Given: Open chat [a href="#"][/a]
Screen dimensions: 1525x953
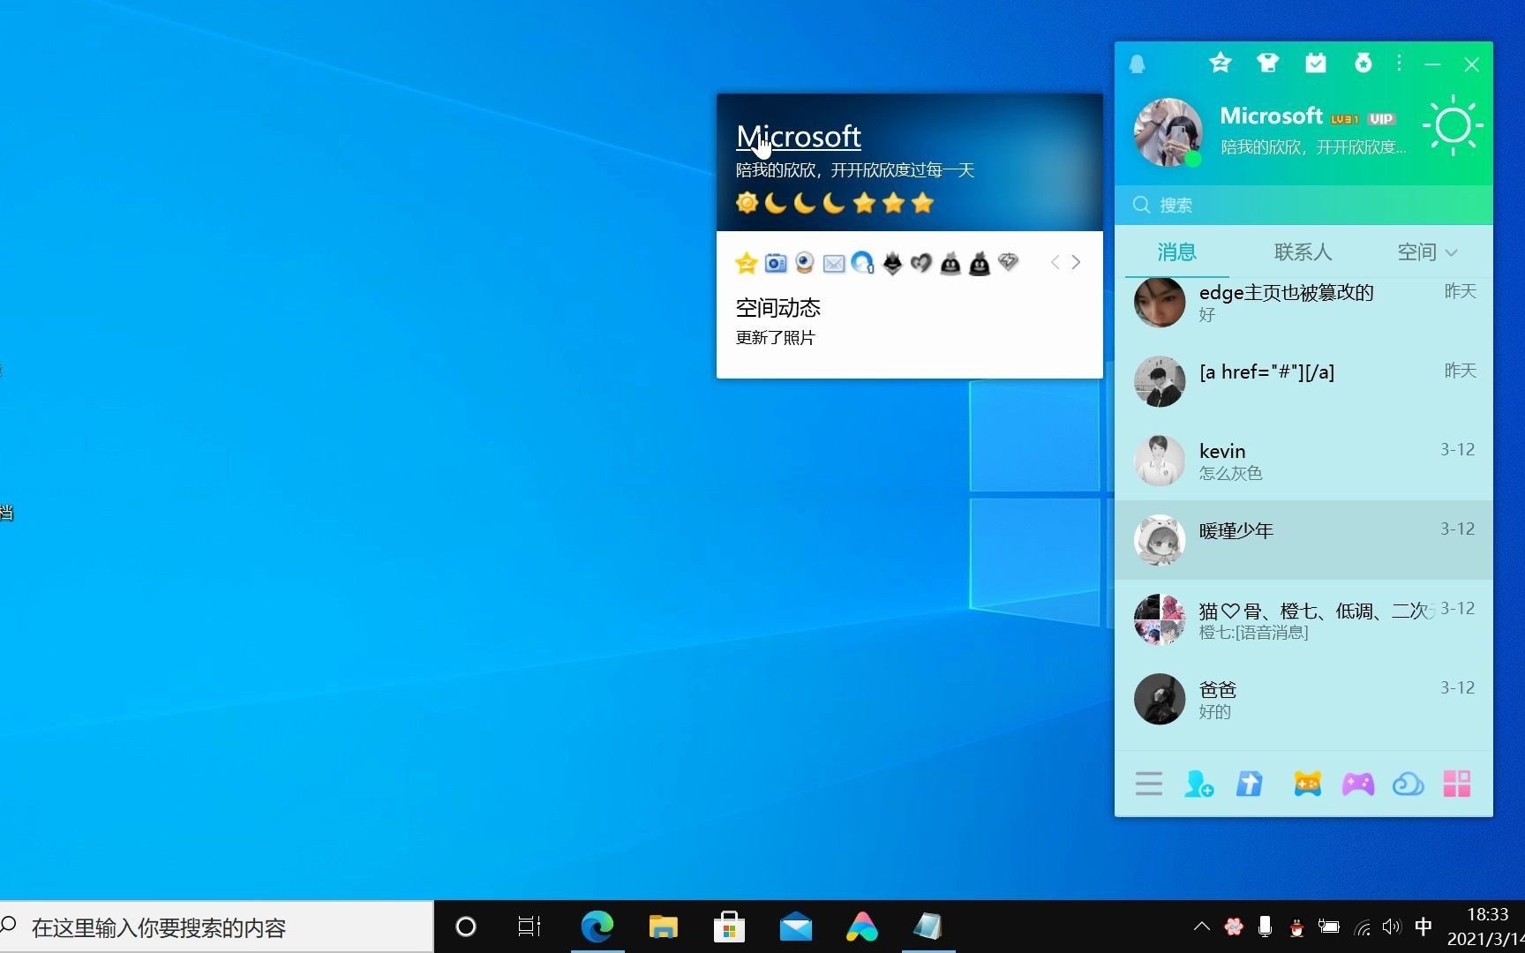Looking at the screenshot, I should pos(1304,381).
